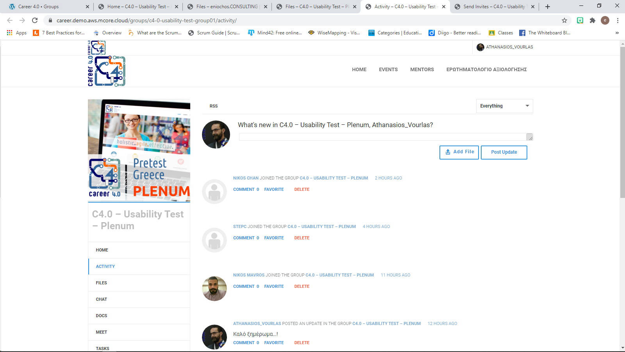Open a new browser tab
This screenshot has width=625, height=352.
coord(547,7)
